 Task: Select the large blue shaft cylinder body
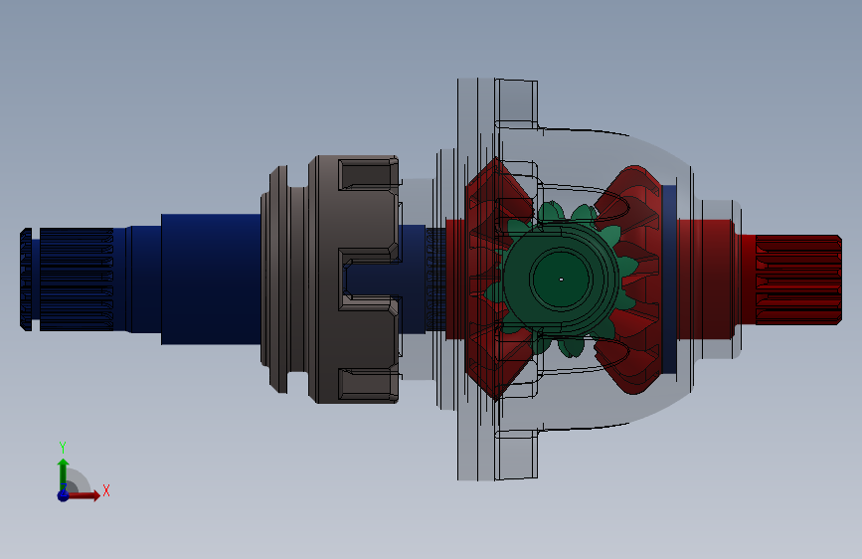pyautogui.click(x=211, y=279)
